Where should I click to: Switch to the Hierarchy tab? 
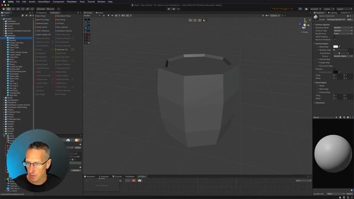[42, 13]
